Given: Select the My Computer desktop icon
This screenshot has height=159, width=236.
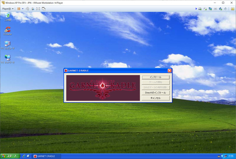Looking at the screenshot, I should point(7,45).
